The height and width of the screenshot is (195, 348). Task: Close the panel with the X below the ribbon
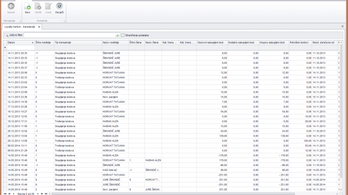coord(342,26)
